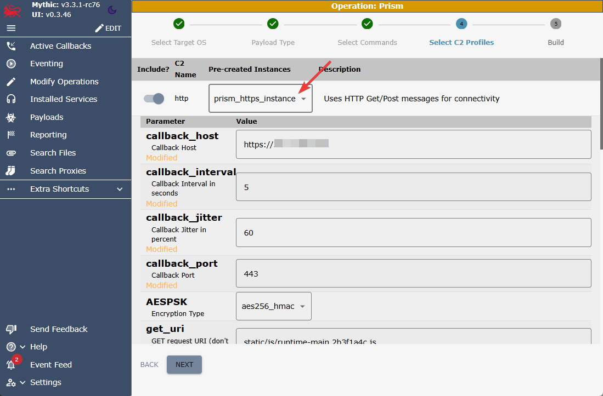
Task: Click the Help question-mark icon
Action: [x=11, y=347]
